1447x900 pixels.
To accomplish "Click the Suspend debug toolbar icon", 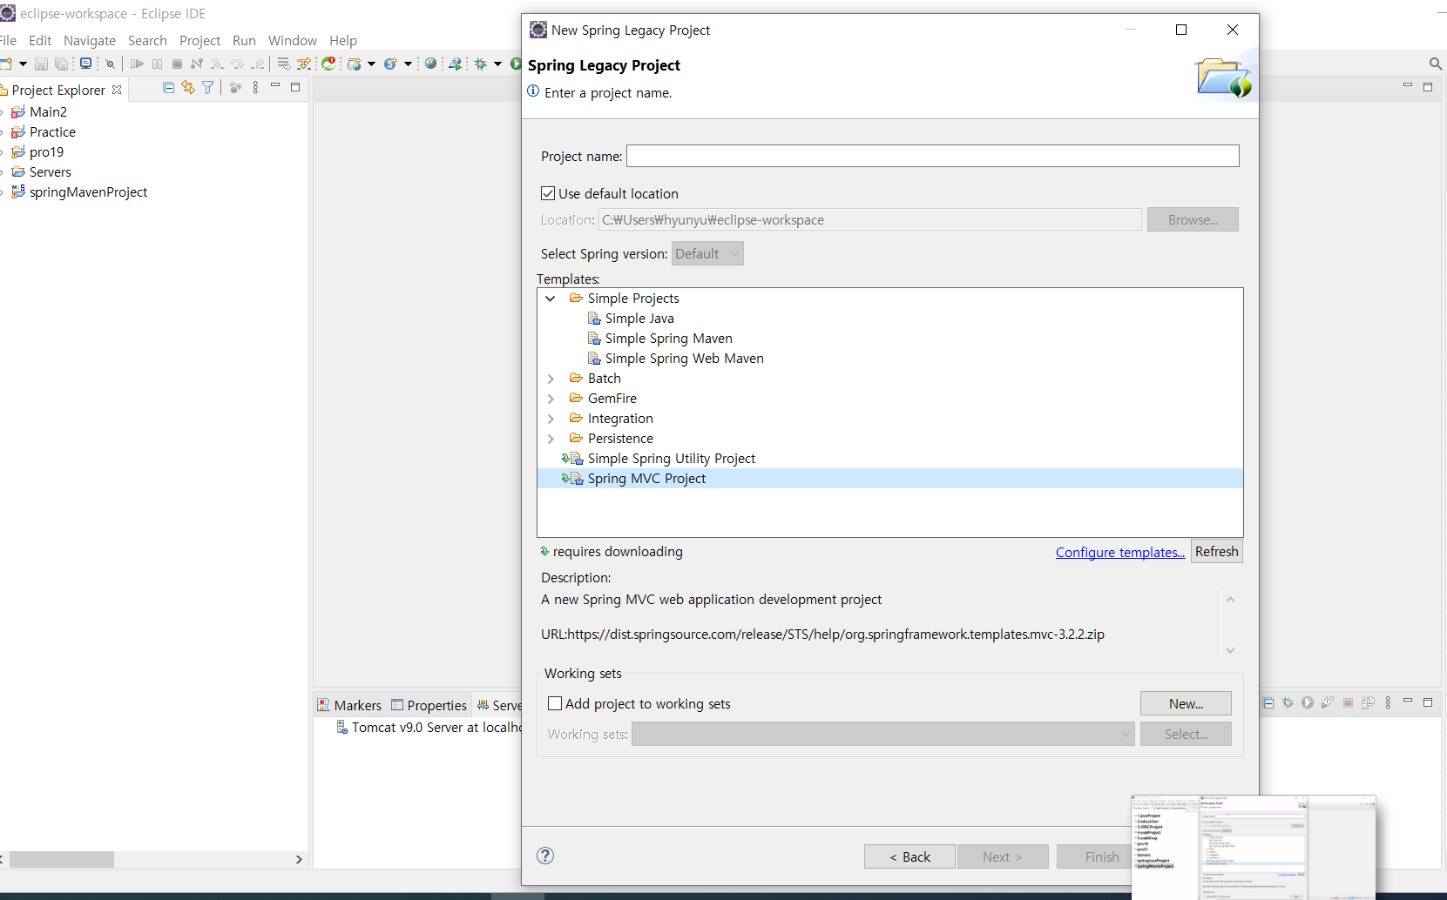I will point(157,64).
